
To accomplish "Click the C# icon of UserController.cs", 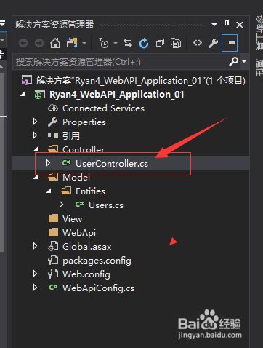I will (x=66, y=162).
